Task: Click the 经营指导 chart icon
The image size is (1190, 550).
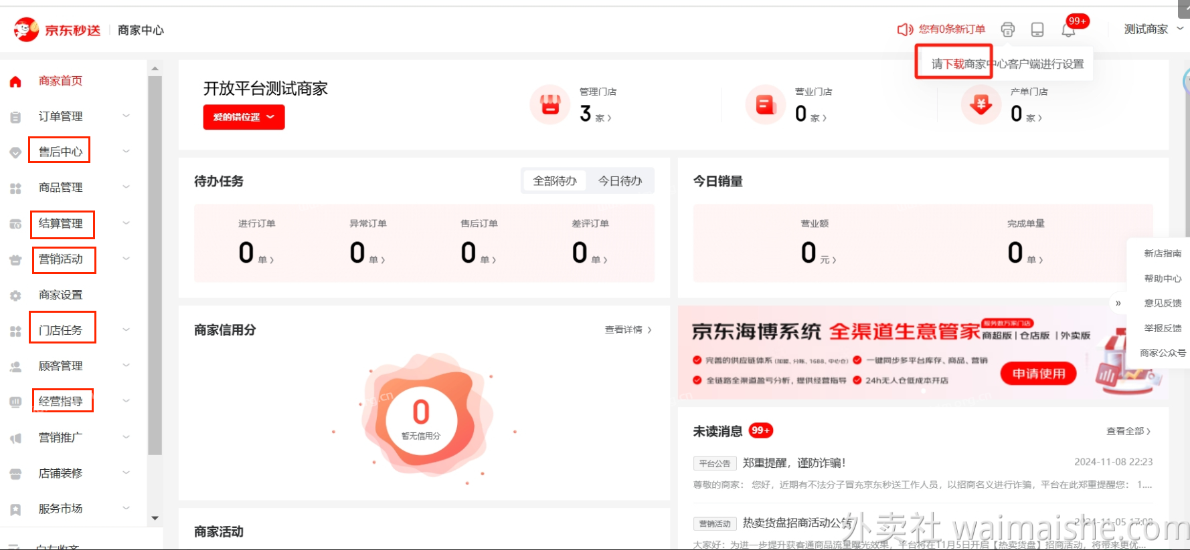Action: (x=15, y=402)
